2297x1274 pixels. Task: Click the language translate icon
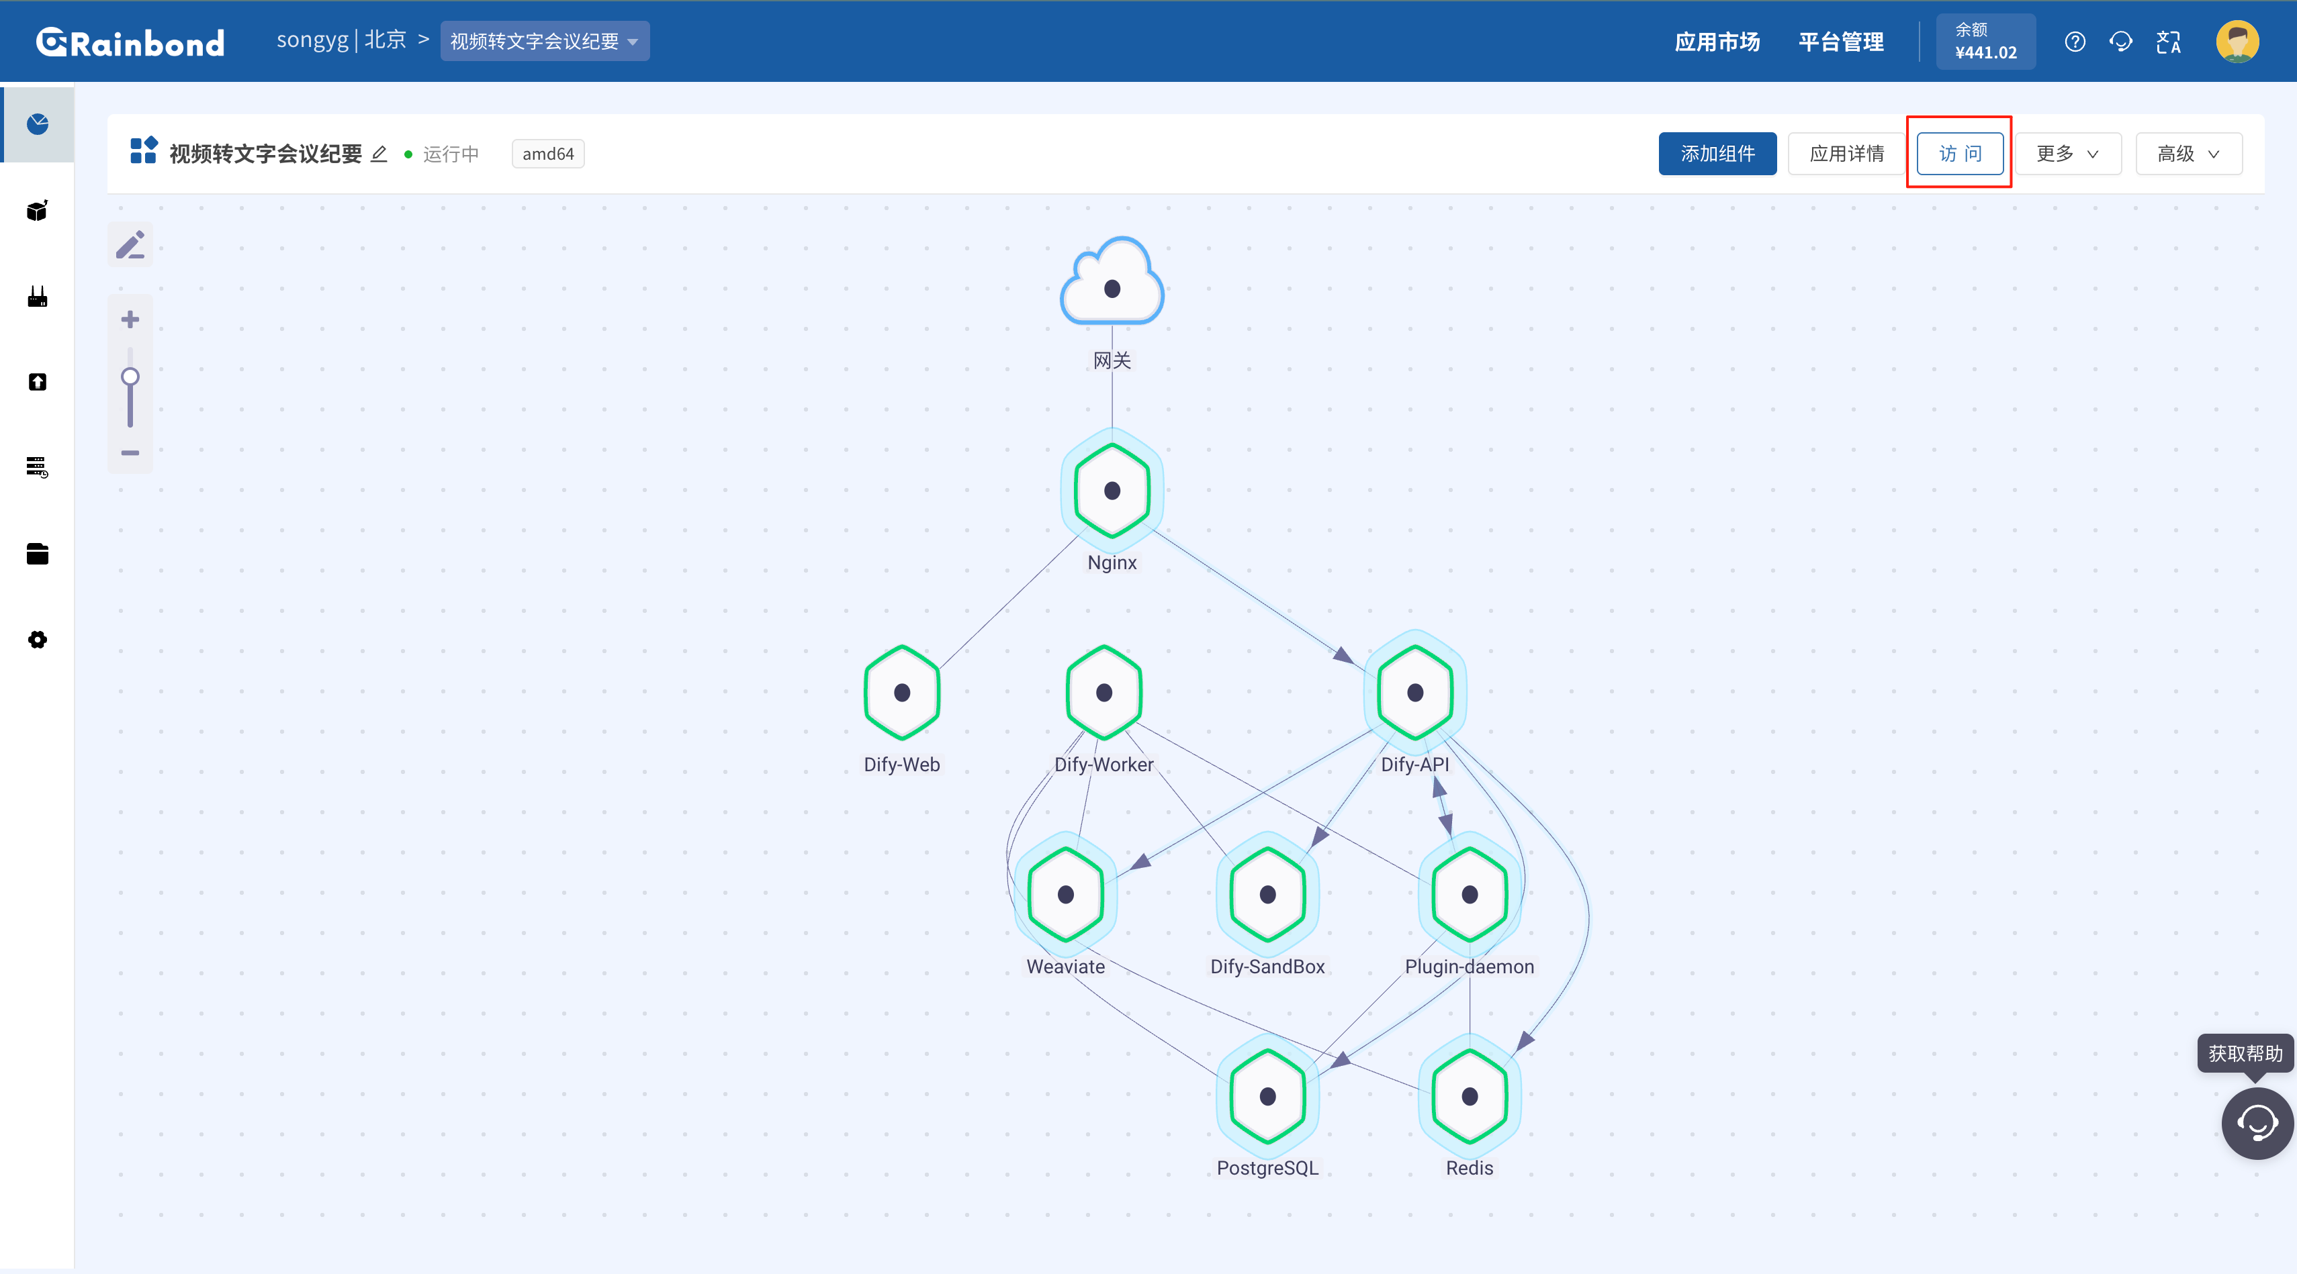pyautogui.click(x=2169, y=42)
